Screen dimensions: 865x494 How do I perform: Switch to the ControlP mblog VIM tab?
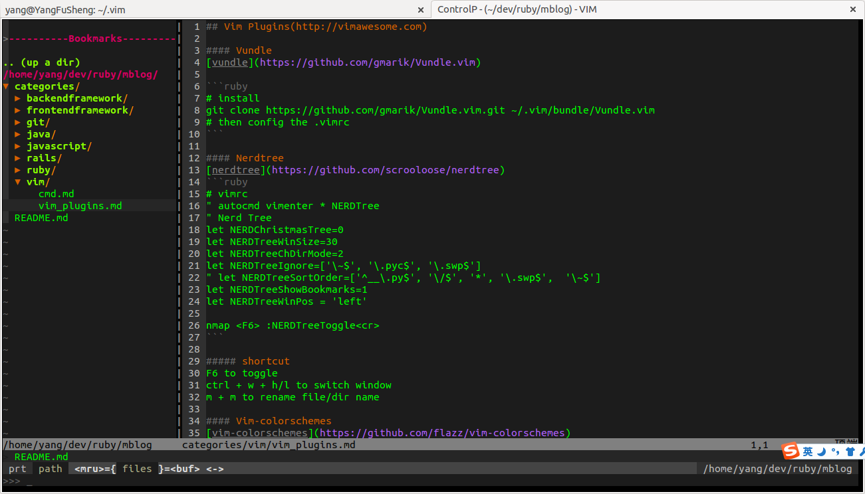click(x=648, y=9)
